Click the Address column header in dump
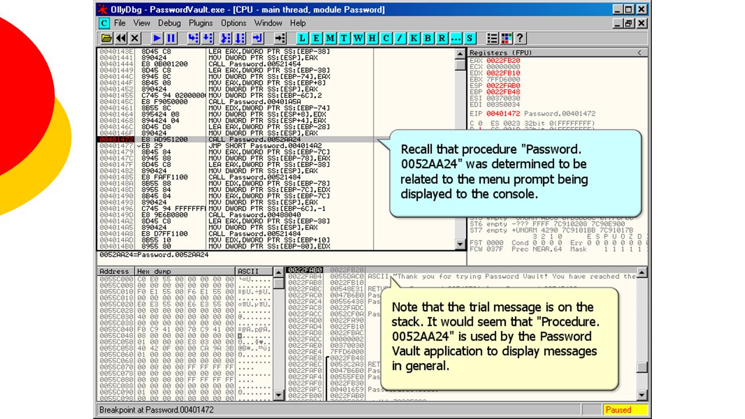Screen dimensions: 745x419 pyautogui.click(x=115, y=271)
